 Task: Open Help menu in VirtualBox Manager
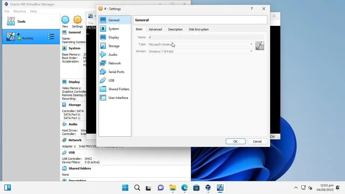(x=33, y=11)
